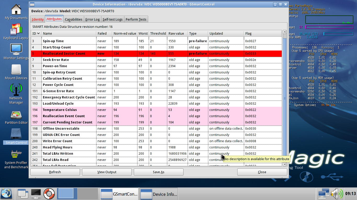Switch to the second workspace in the pager
This screenshot has width=357, height=200.
click(x=88, y=194)
